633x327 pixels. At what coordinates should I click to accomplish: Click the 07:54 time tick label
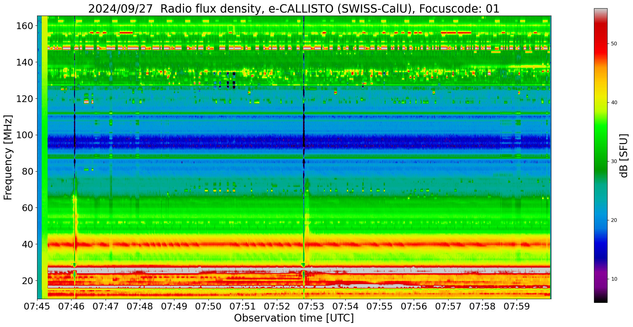(345, 306)
